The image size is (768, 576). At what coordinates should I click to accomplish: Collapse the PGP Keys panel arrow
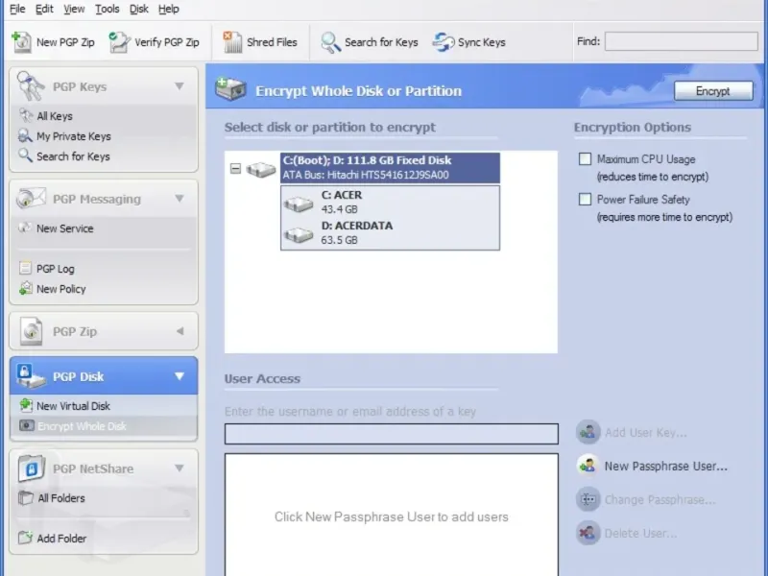[x=180, y=86]
